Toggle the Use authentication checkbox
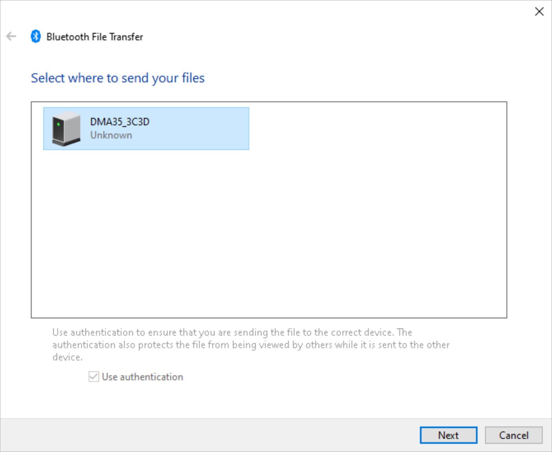This screenshot has width=552, height=452. coord(94,377)
